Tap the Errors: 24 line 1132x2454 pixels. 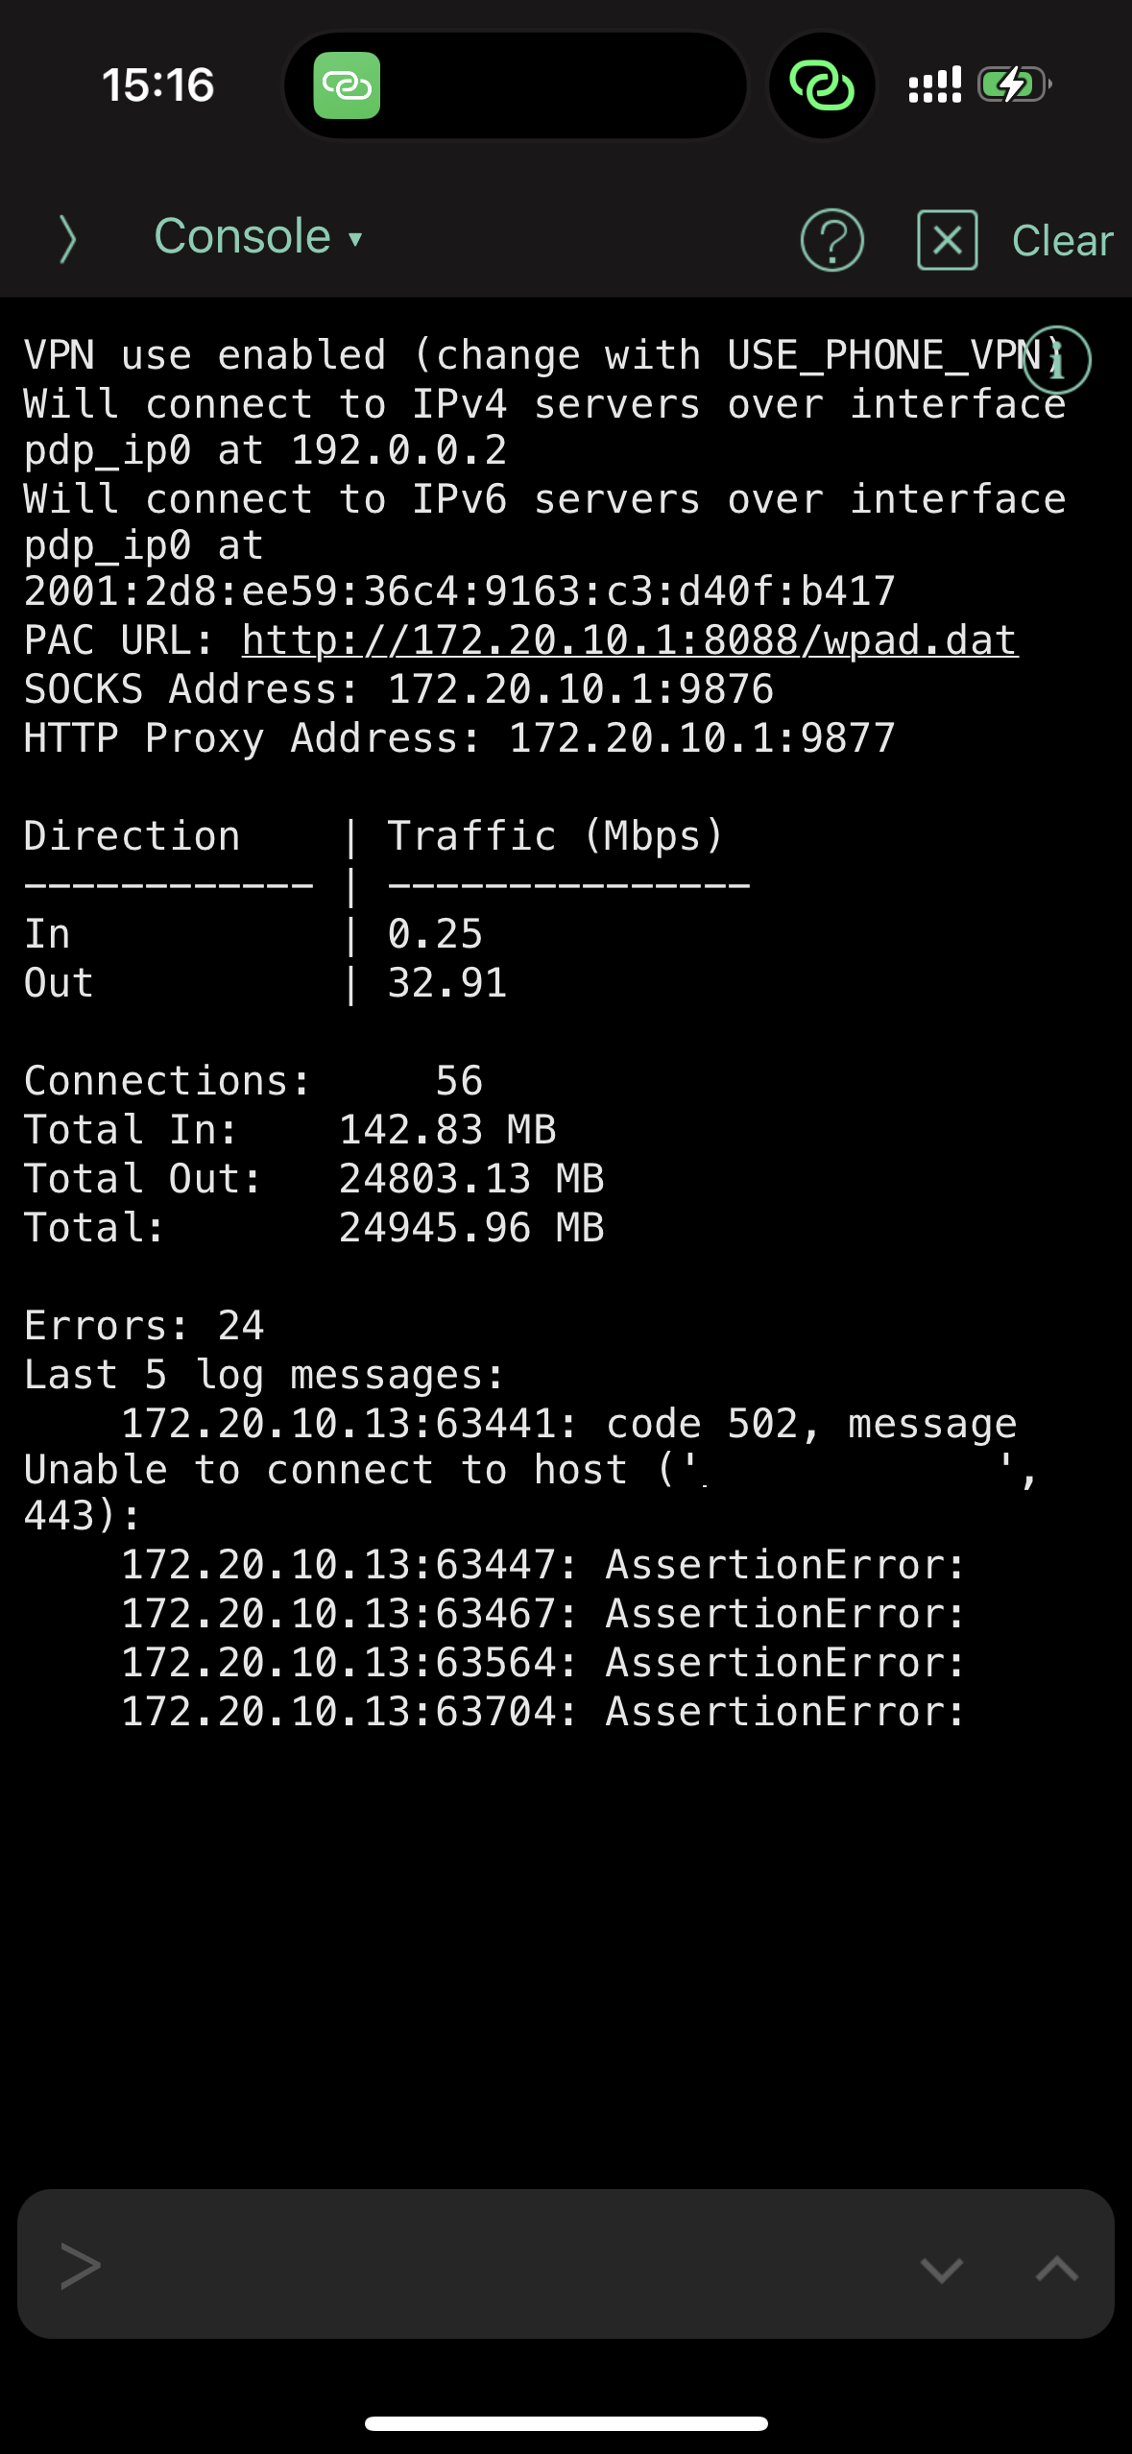144,1326
